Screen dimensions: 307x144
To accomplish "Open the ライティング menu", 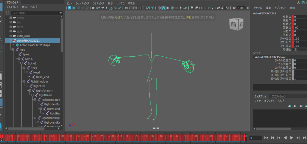I will coord(98,3).
